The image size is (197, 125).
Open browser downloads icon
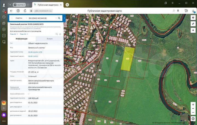click(193, 11)
